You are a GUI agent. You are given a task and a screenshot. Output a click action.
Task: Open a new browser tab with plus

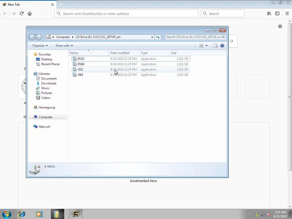pyautogui.click(x=61, y=4)
